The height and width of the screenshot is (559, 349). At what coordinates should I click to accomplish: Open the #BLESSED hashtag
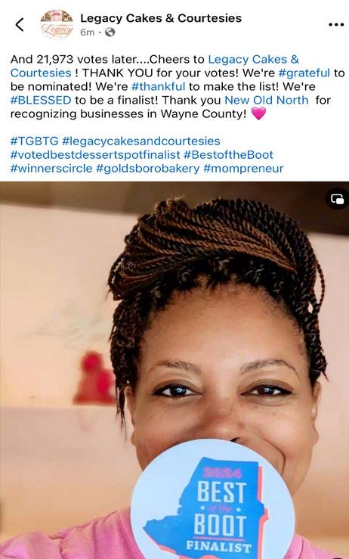coord(41,100)
